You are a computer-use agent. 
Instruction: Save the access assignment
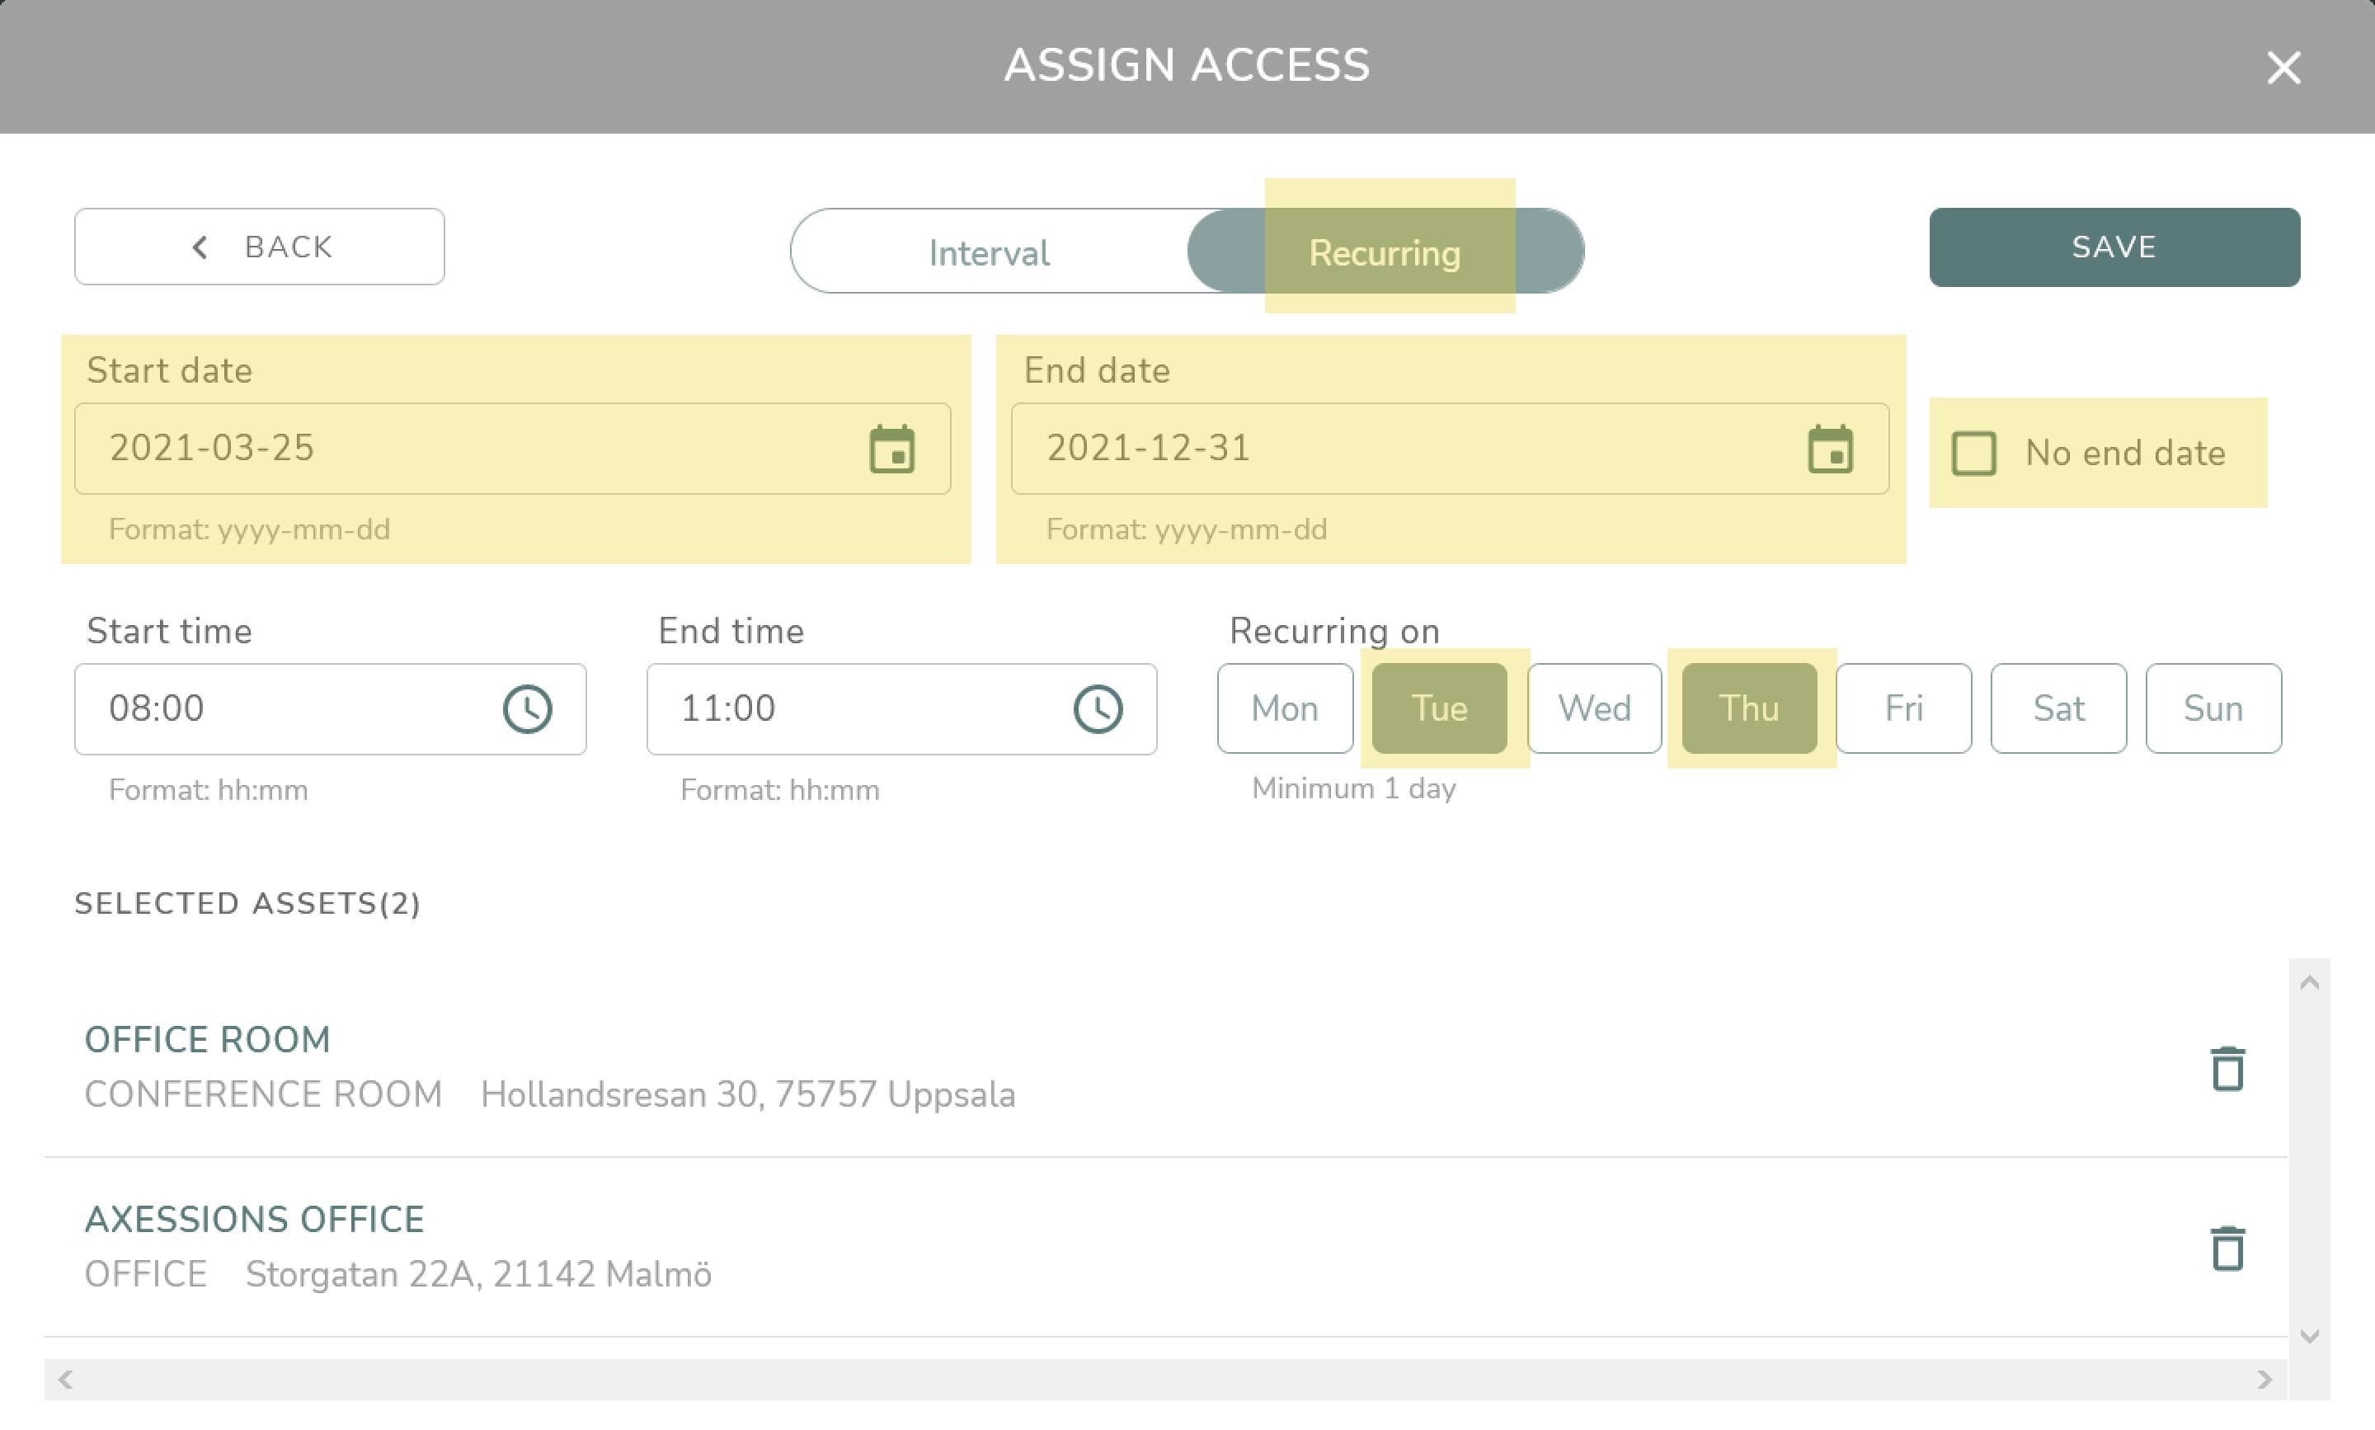click(x=2114, y=247)
